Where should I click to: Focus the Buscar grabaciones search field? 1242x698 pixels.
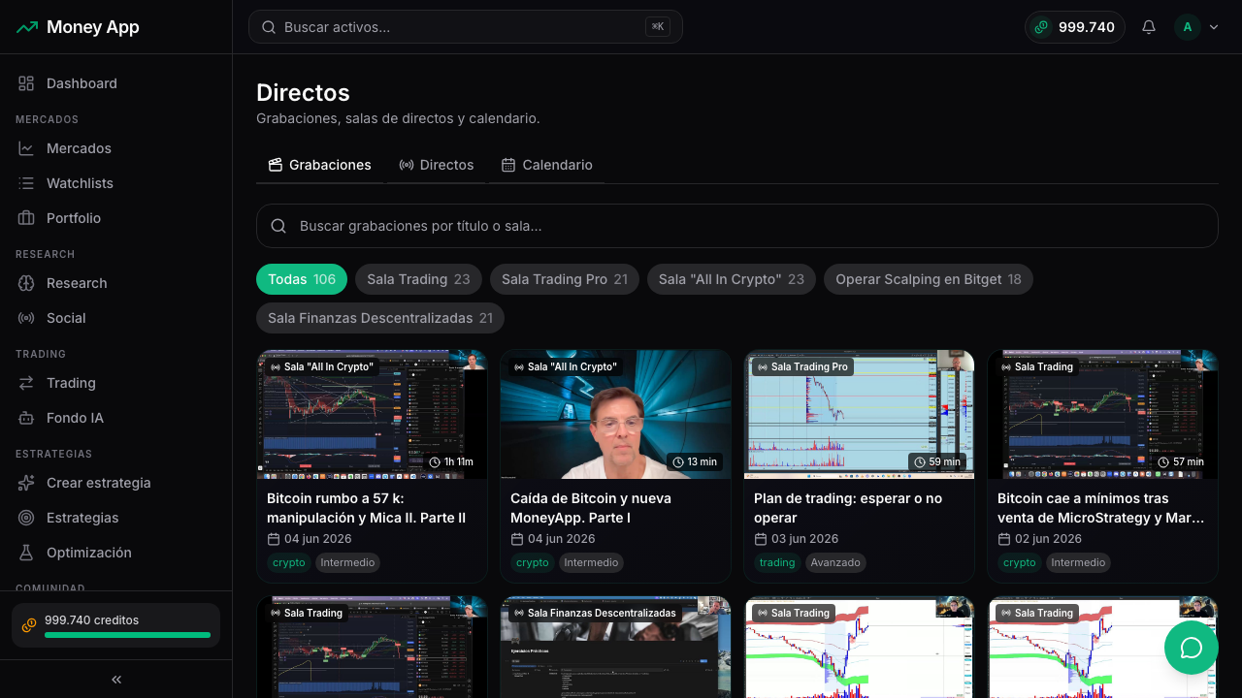point(737,226)
